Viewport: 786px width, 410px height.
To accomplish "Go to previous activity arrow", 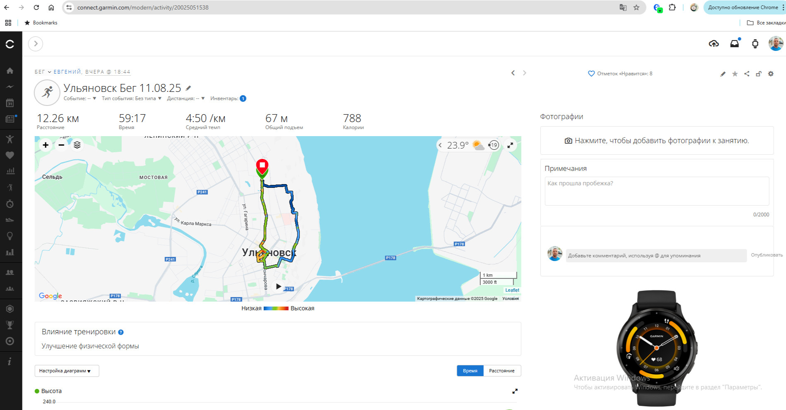I will click(x=513, y=73).
